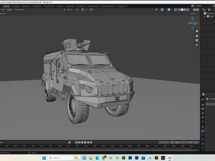
Task: Add a new workspace with plus button
Action: (x=127, y=6)
